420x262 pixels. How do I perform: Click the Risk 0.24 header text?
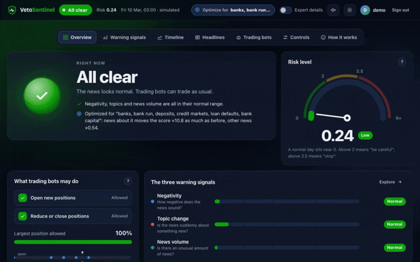pyautogui.click(x=106, y=10)
